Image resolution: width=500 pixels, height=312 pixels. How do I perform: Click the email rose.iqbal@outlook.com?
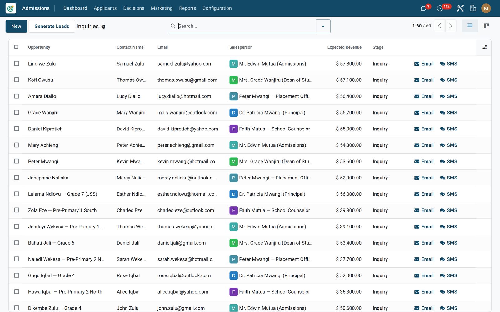click(x=184, y=275)
